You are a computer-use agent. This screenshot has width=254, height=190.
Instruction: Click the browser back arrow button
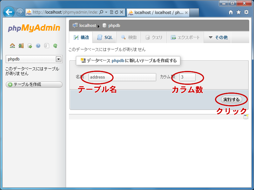pos(9,12)
